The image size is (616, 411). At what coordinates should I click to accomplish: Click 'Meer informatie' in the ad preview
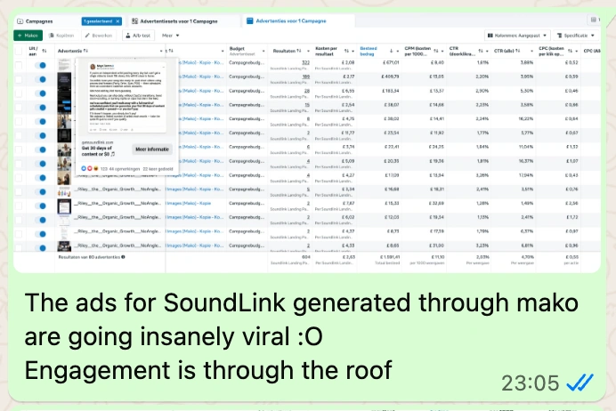[152, 149]
